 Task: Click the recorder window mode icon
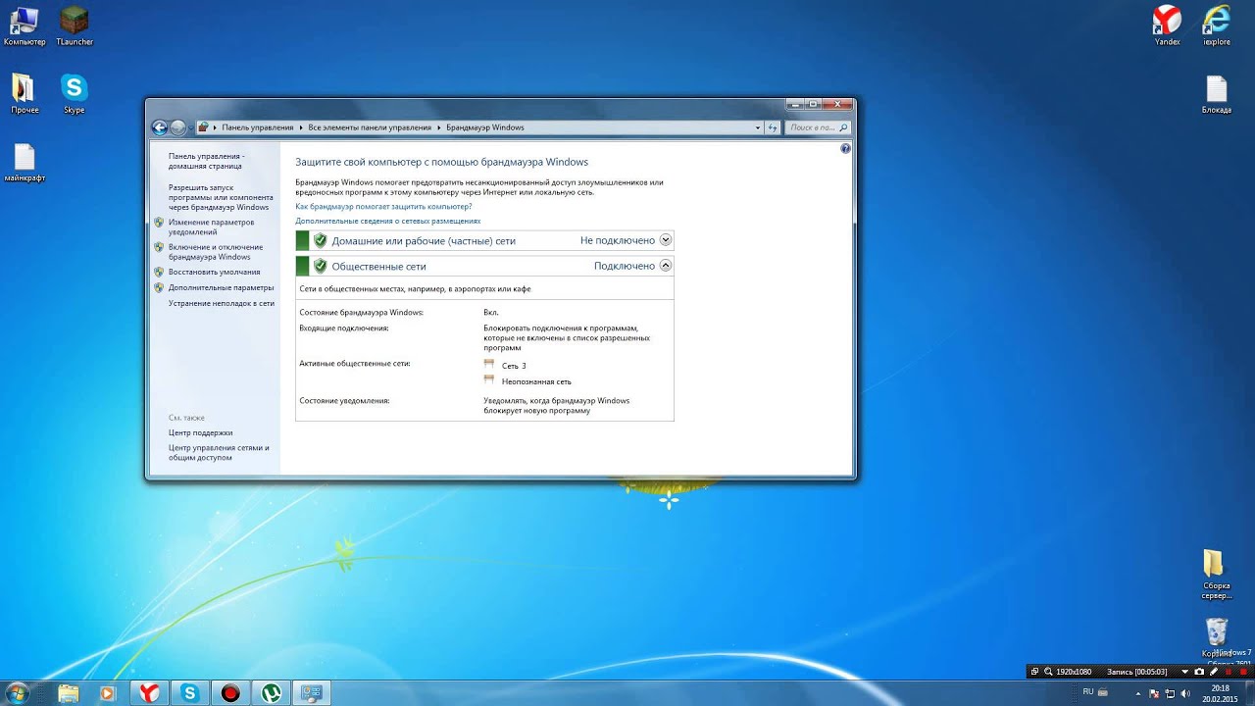[x=1034, y=672]
